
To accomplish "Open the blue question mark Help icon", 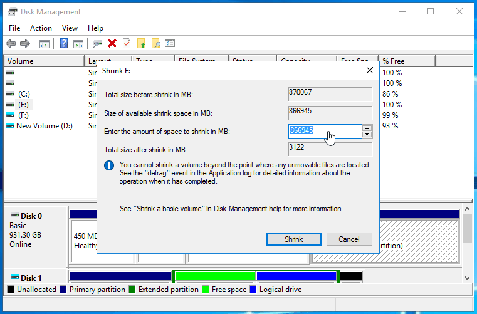I will coord(63,43).
